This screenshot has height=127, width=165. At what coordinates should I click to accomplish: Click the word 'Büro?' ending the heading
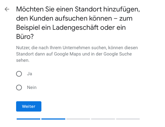(25, 37)
